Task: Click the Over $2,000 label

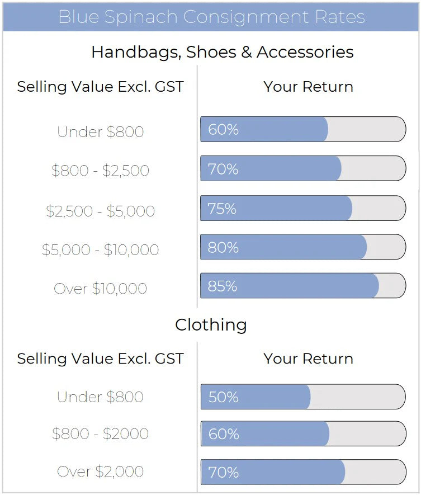Action: click(101, 472)
